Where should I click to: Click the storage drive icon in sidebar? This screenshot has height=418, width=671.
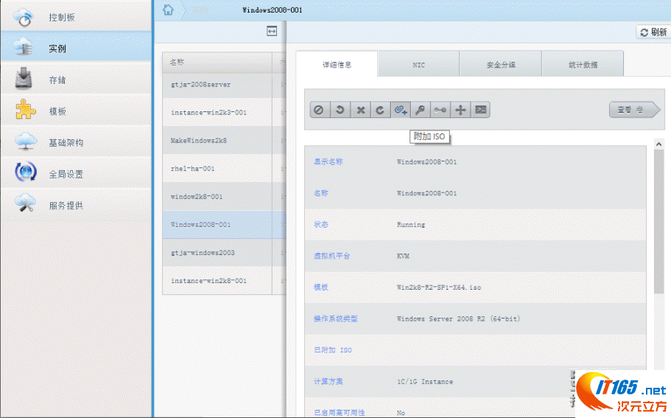[x=24, y=78]
